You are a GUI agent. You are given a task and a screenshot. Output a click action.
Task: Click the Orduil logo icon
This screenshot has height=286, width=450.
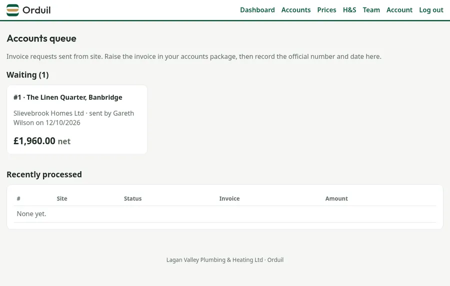[12, 10]
